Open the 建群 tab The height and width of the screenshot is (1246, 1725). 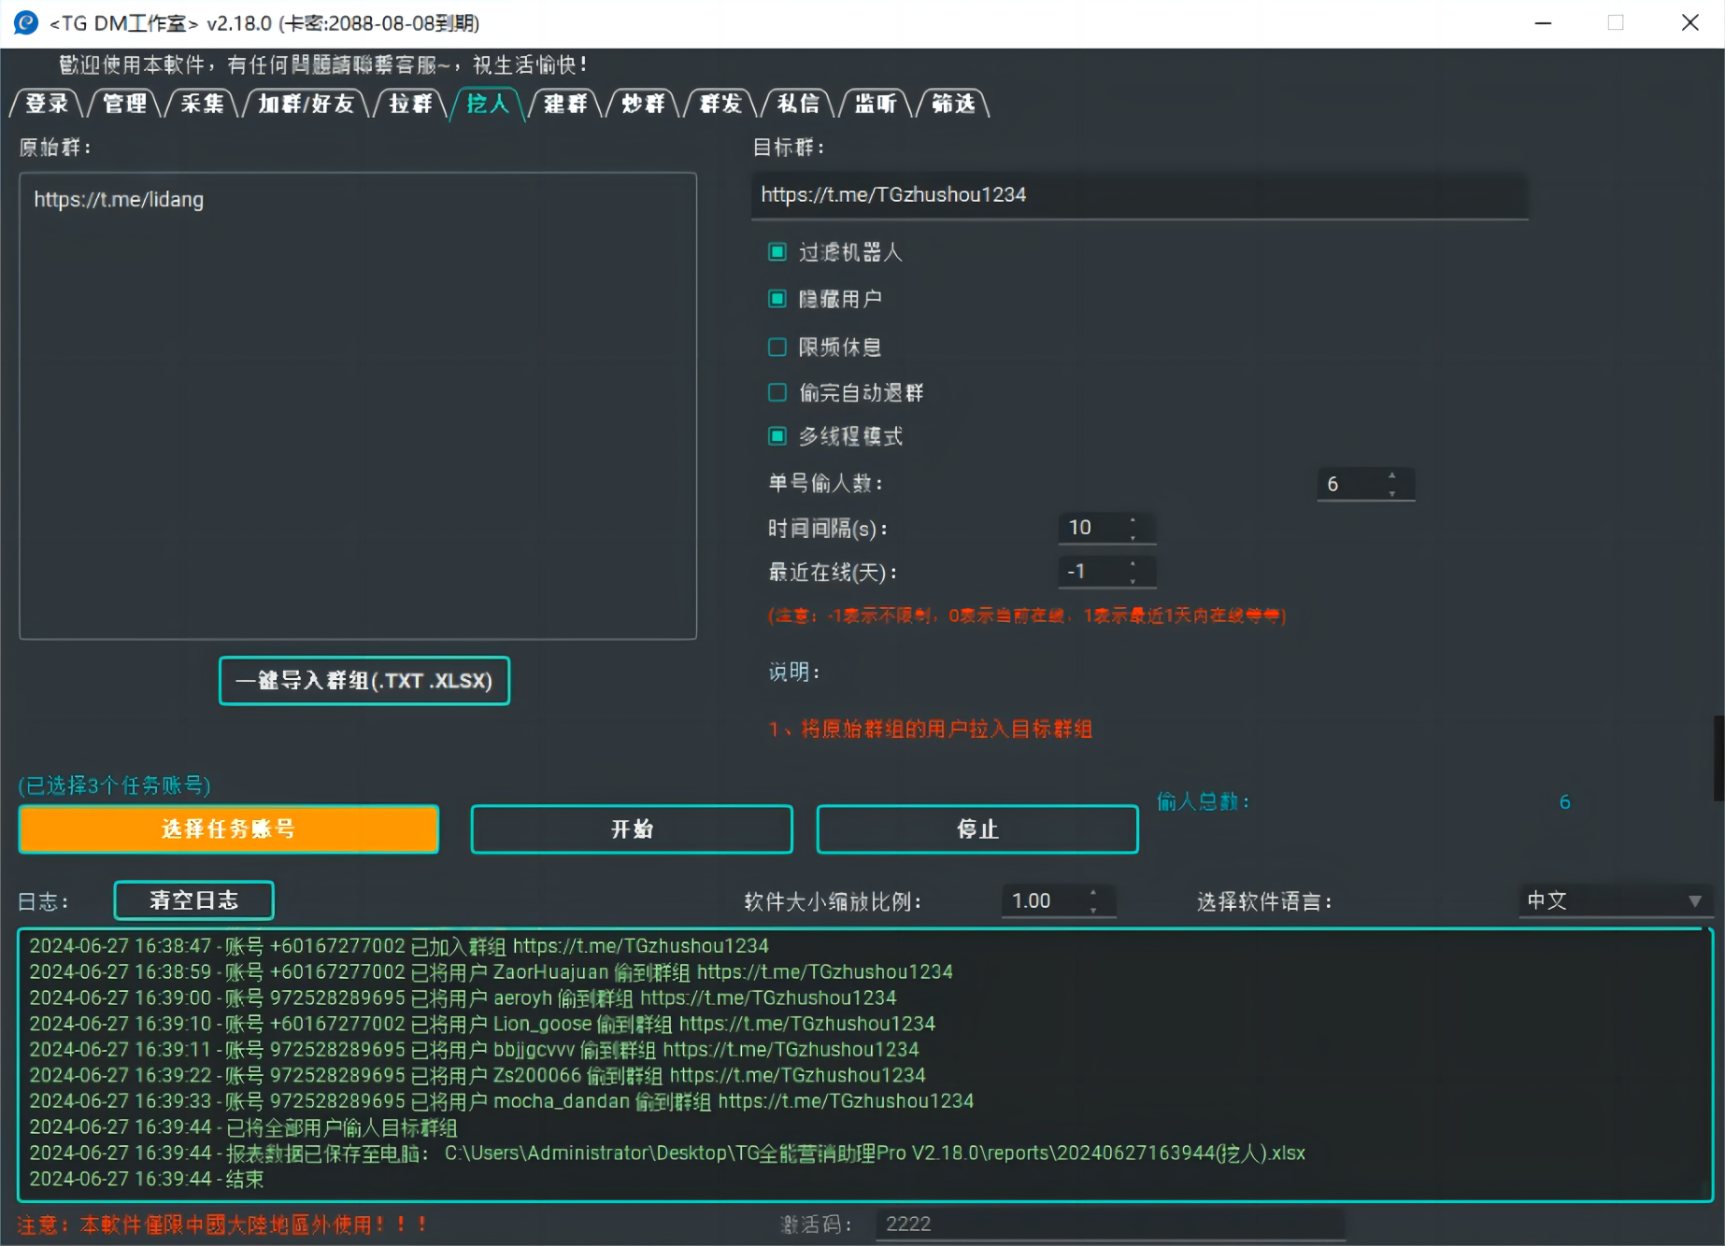(x=565, y=104)
